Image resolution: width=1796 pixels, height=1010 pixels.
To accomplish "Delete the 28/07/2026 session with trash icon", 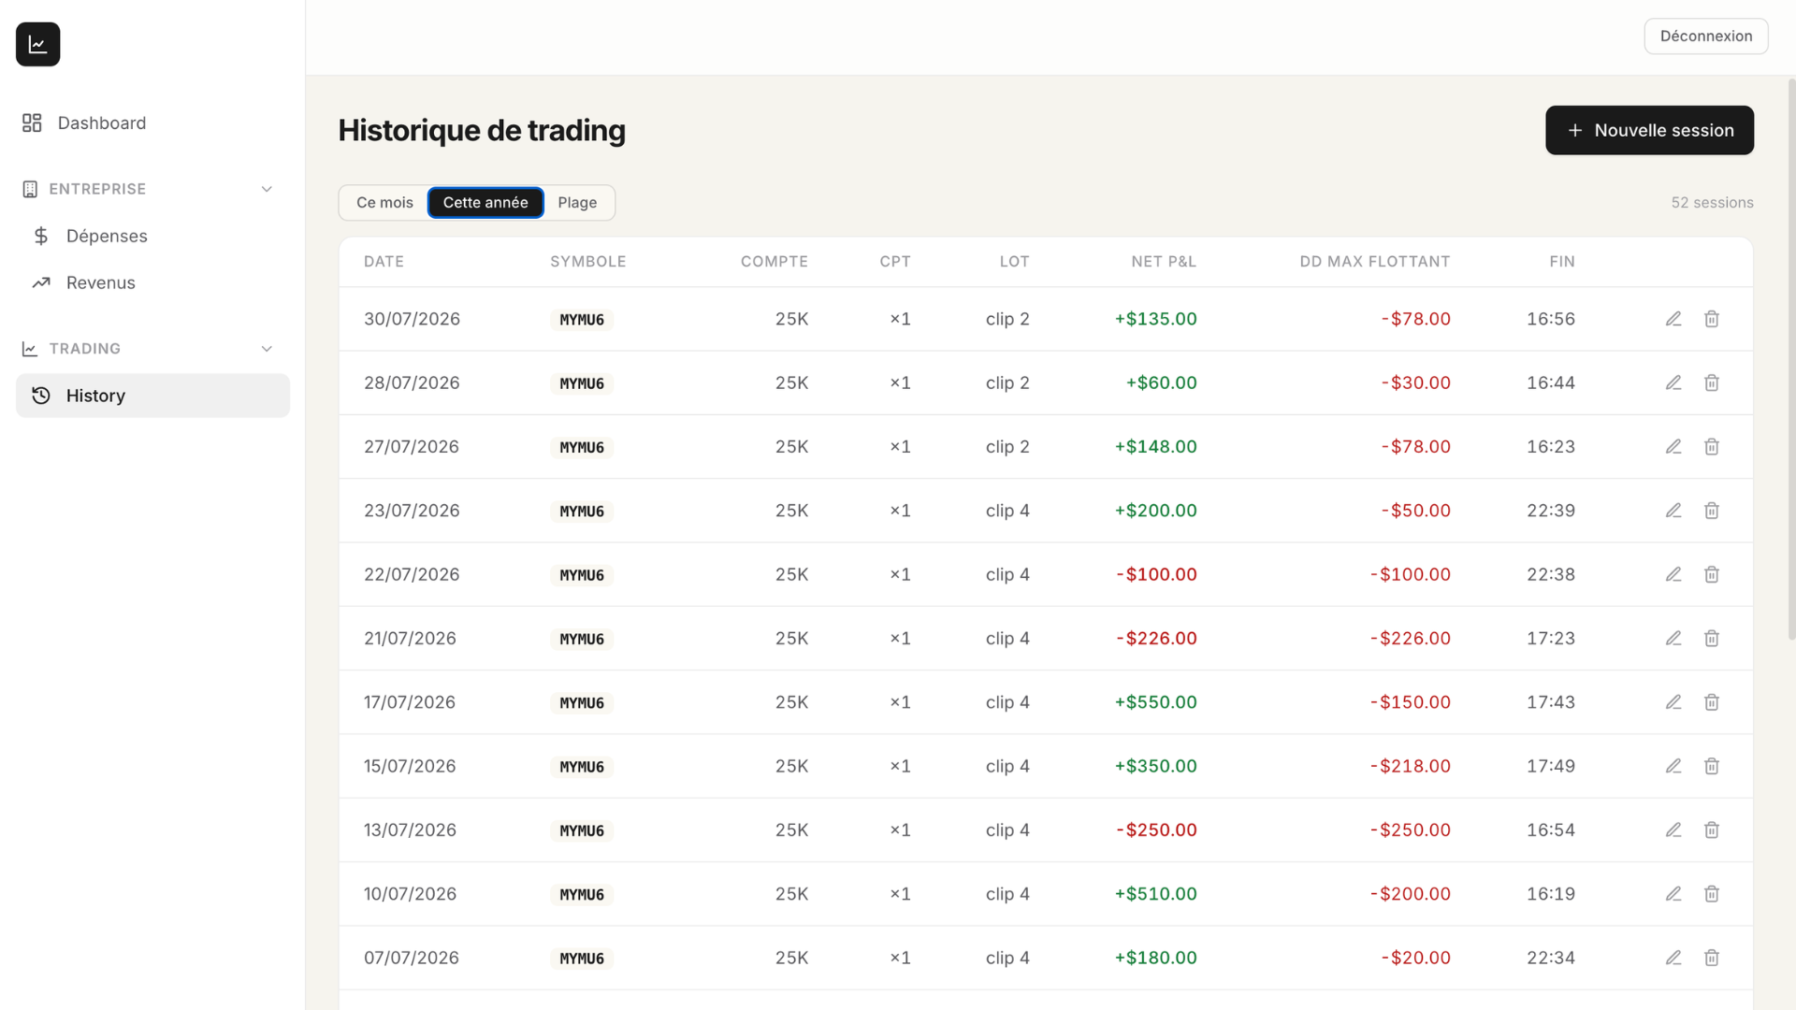I will (x=1712, y=382).
